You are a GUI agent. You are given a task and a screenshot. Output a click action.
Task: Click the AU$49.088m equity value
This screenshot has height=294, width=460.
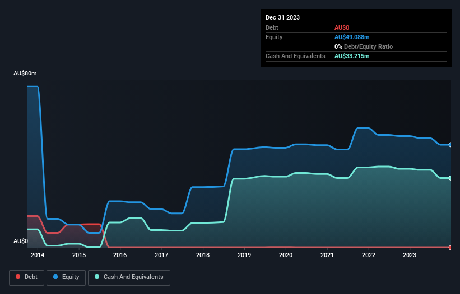pyautogui.click(x=352, y=37)
